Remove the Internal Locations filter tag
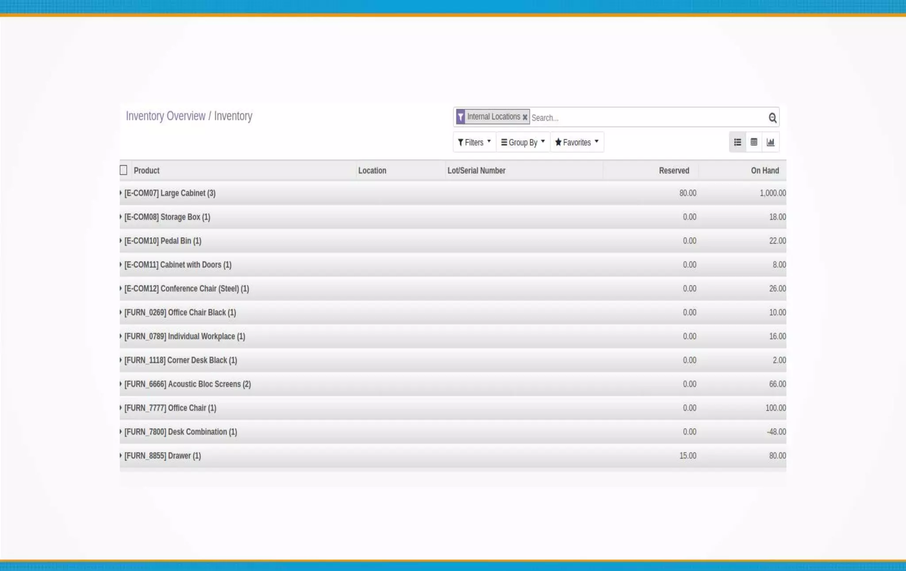This screenshot has width=906, height=571. click(525, 117)
